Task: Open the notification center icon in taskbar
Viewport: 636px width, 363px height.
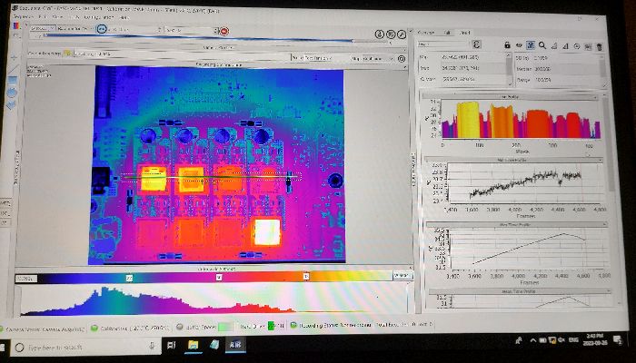Action: pos(618,339)
